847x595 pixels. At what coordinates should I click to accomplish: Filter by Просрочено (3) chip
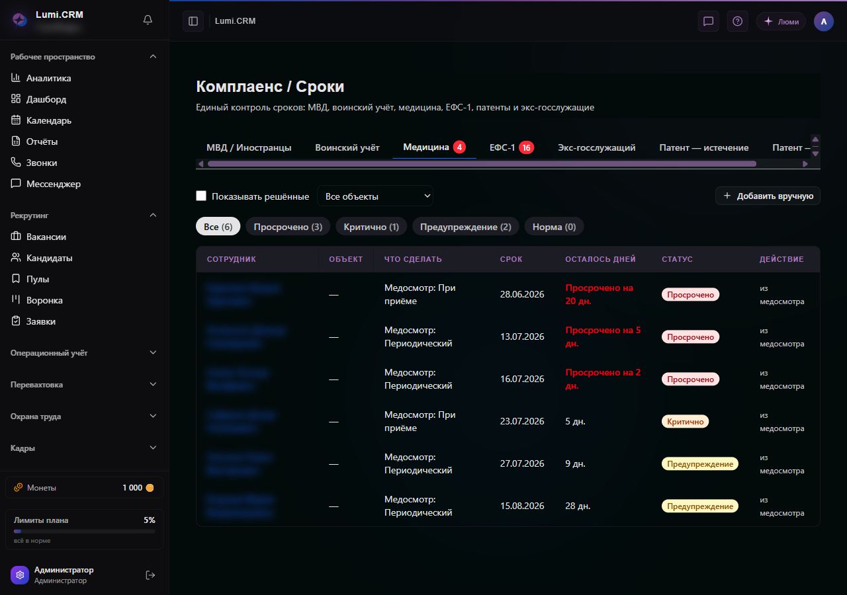coord(288,227)
